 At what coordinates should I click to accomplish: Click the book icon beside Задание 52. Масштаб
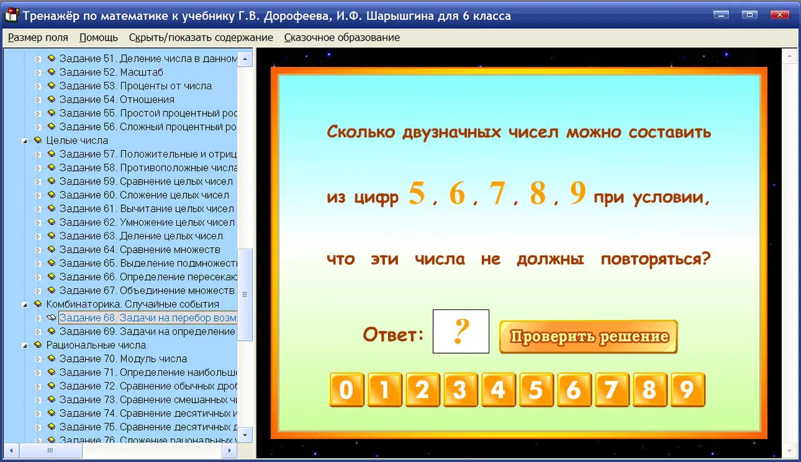(51, 72)
